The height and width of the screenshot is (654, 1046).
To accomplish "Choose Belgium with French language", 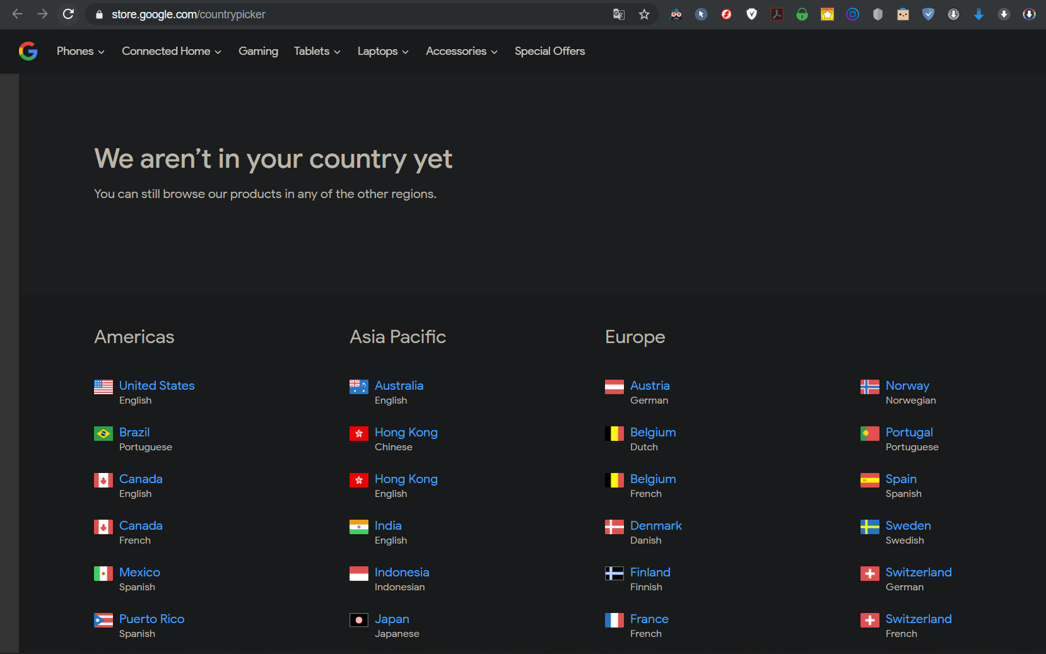I will [x=653, y=479].
